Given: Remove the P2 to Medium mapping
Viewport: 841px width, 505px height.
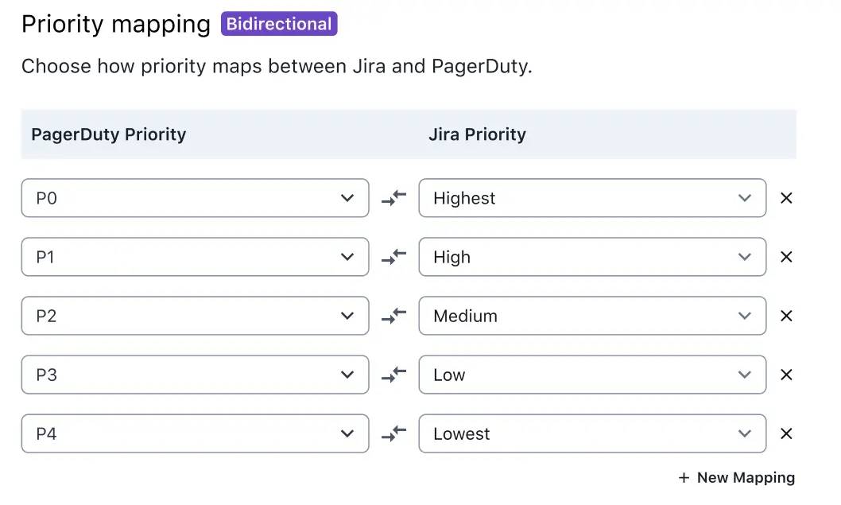Looking at the screenshot, I should pyautogui.click(x=786, y=316).
